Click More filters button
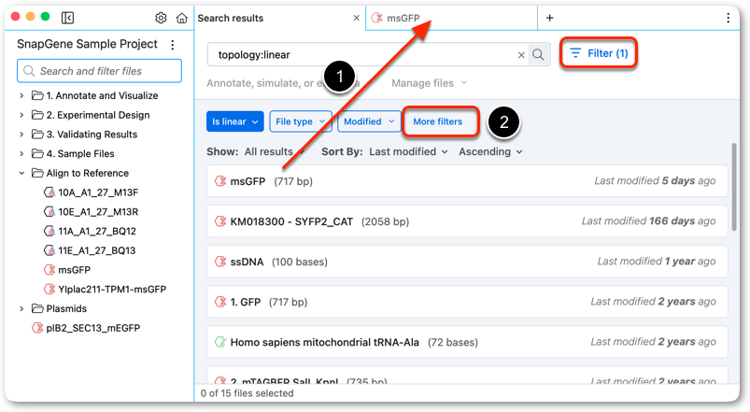 [438, 121]
